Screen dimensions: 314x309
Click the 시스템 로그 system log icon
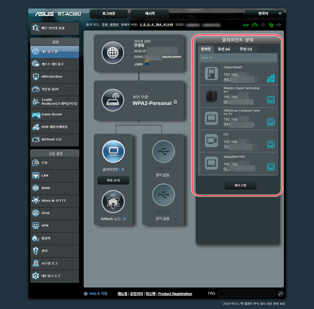[x=36, y=264]
